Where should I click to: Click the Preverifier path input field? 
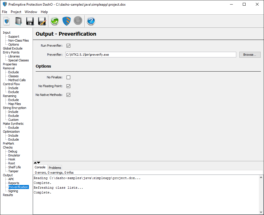151,55
